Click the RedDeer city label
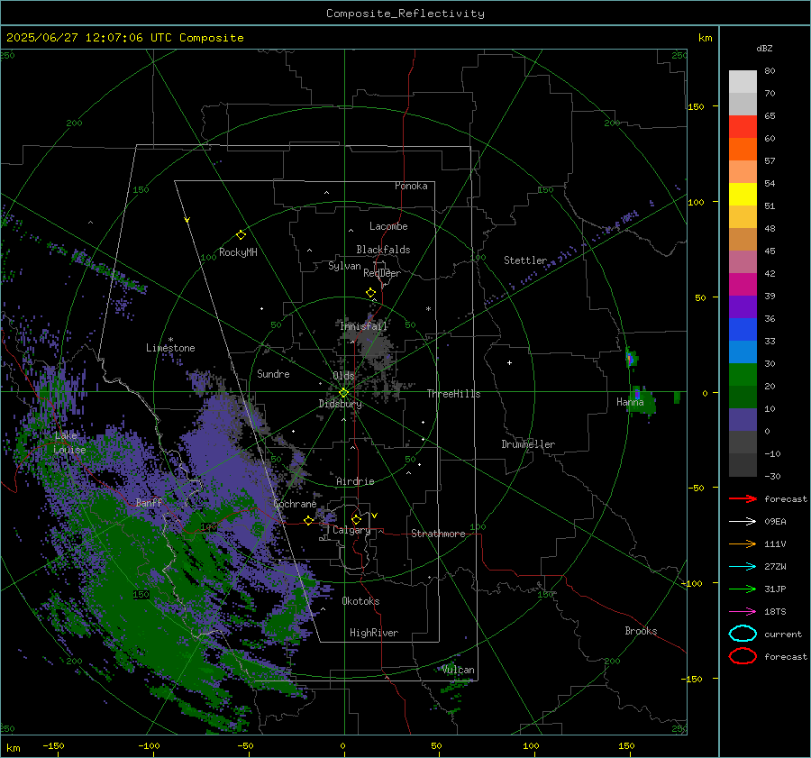The height and width of the screenshot is (758, 811). click(382, 273)
